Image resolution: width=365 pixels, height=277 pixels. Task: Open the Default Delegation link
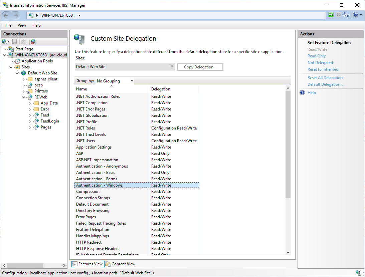tap(325, 84)
